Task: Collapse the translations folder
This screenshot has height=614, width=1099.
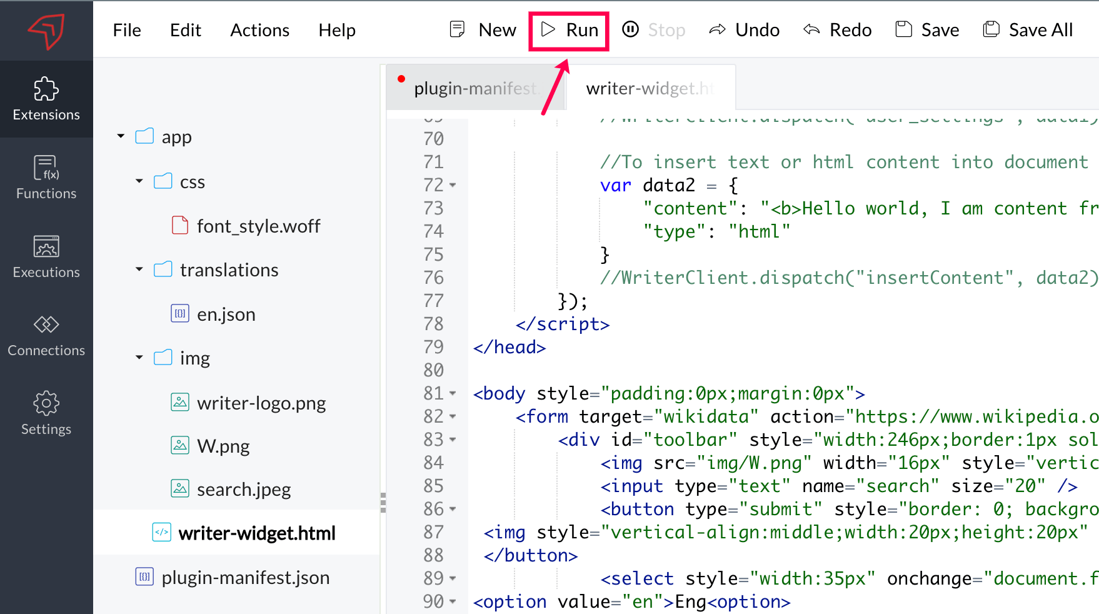Action: coord(139,269)
